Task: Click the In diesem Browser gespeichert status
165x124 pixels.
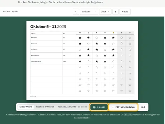Action: [x=21, y=115]
